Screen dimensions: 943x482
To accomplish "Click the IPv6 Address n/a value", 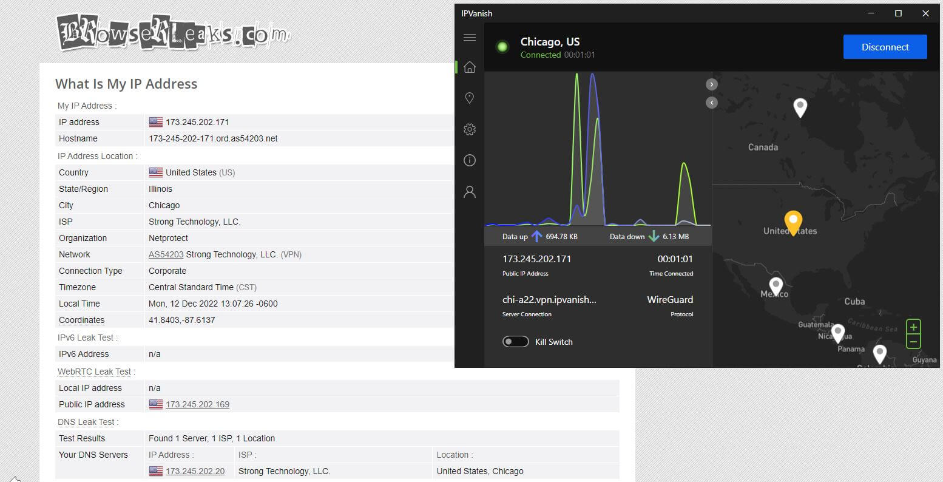I will click(x=155, y=354).
